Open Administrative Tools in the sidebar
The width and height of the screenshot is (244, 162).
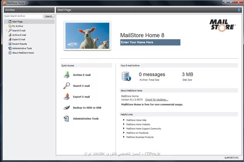tap(22, 48)
